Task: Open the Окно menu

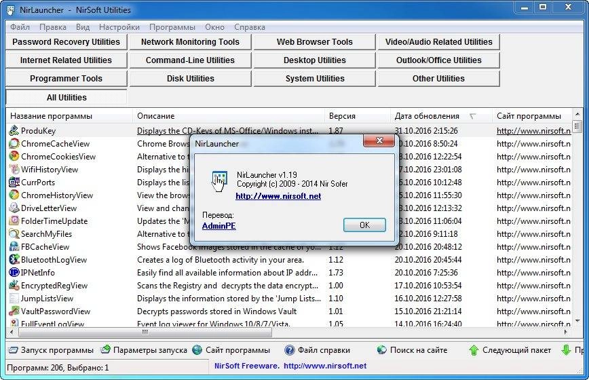Action: [214, 27]
